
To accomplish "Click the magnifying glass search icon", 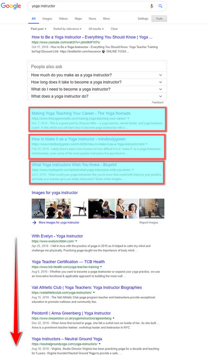I will click(x=160, y=6).
